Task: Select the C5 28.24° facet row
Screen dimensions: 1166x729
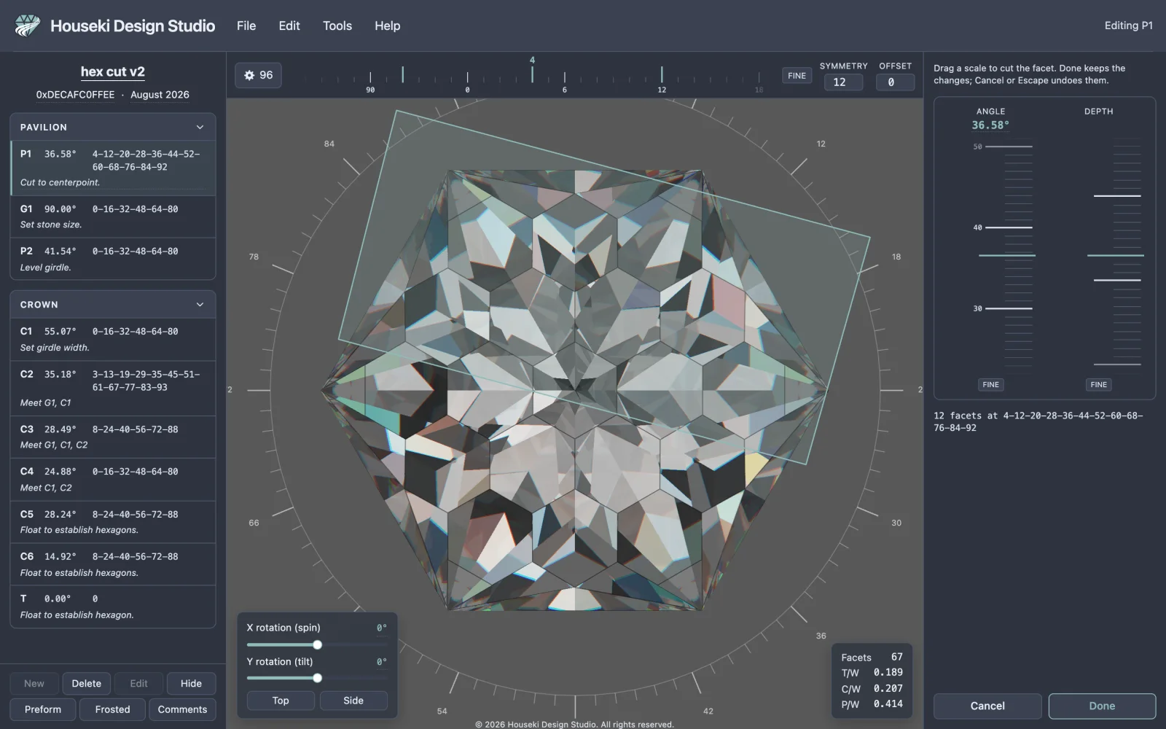Action: (114, 521)
